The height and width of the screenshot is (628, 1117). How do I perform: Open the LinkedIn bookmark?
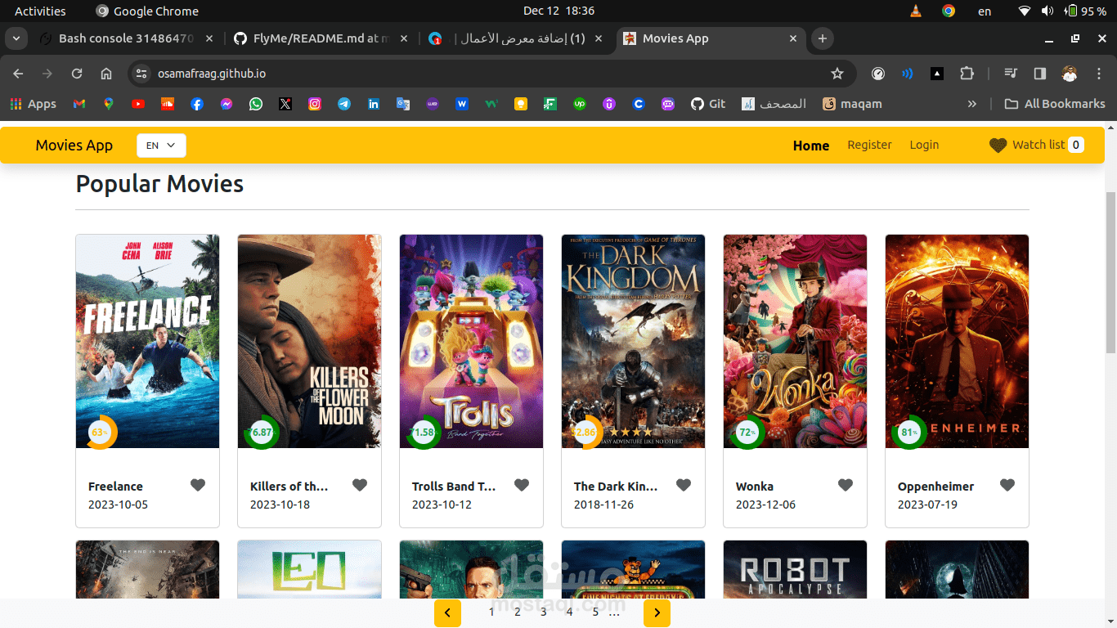[x=374, y=104]
